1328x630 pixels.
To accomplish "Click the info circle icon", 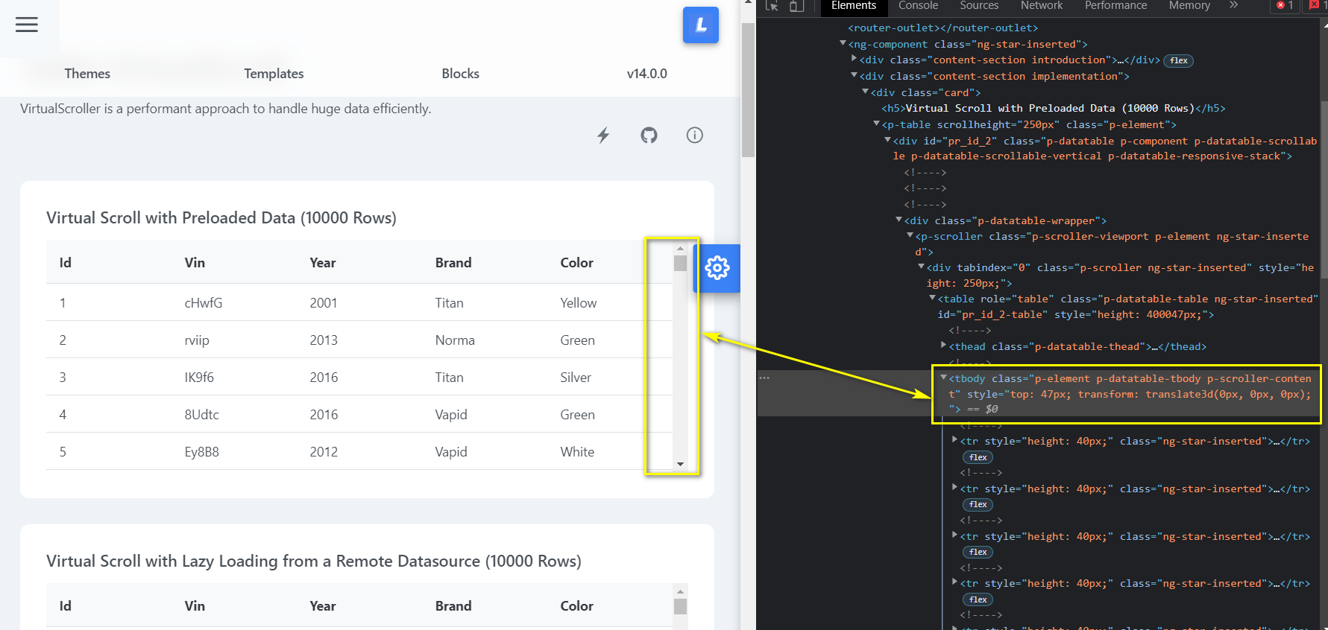I will coord(694,135).
